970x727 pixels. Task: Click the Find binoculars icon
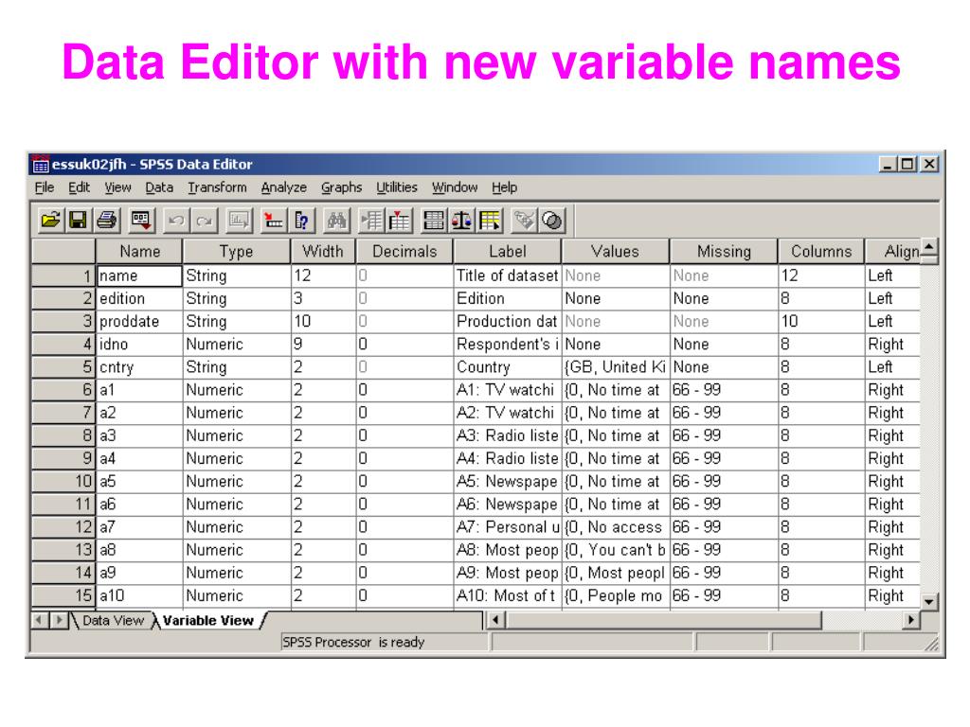[x=336, y=220]
